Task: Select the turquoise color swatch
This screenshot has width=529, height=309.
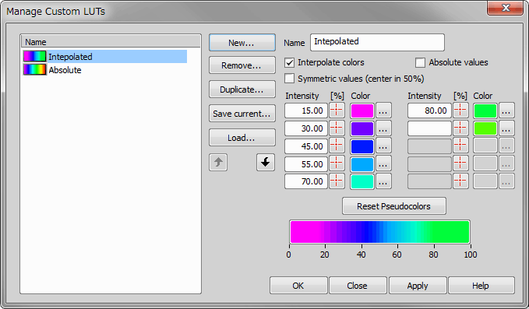Action: 362,181
